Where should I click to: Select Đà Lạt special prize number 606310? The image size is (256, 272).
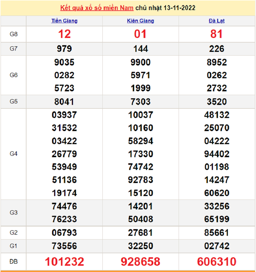click(x=217, y=262)
